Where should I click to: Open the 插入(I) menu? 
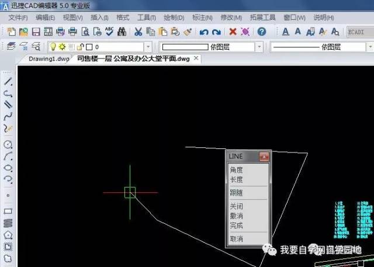[x=100, y=18]
